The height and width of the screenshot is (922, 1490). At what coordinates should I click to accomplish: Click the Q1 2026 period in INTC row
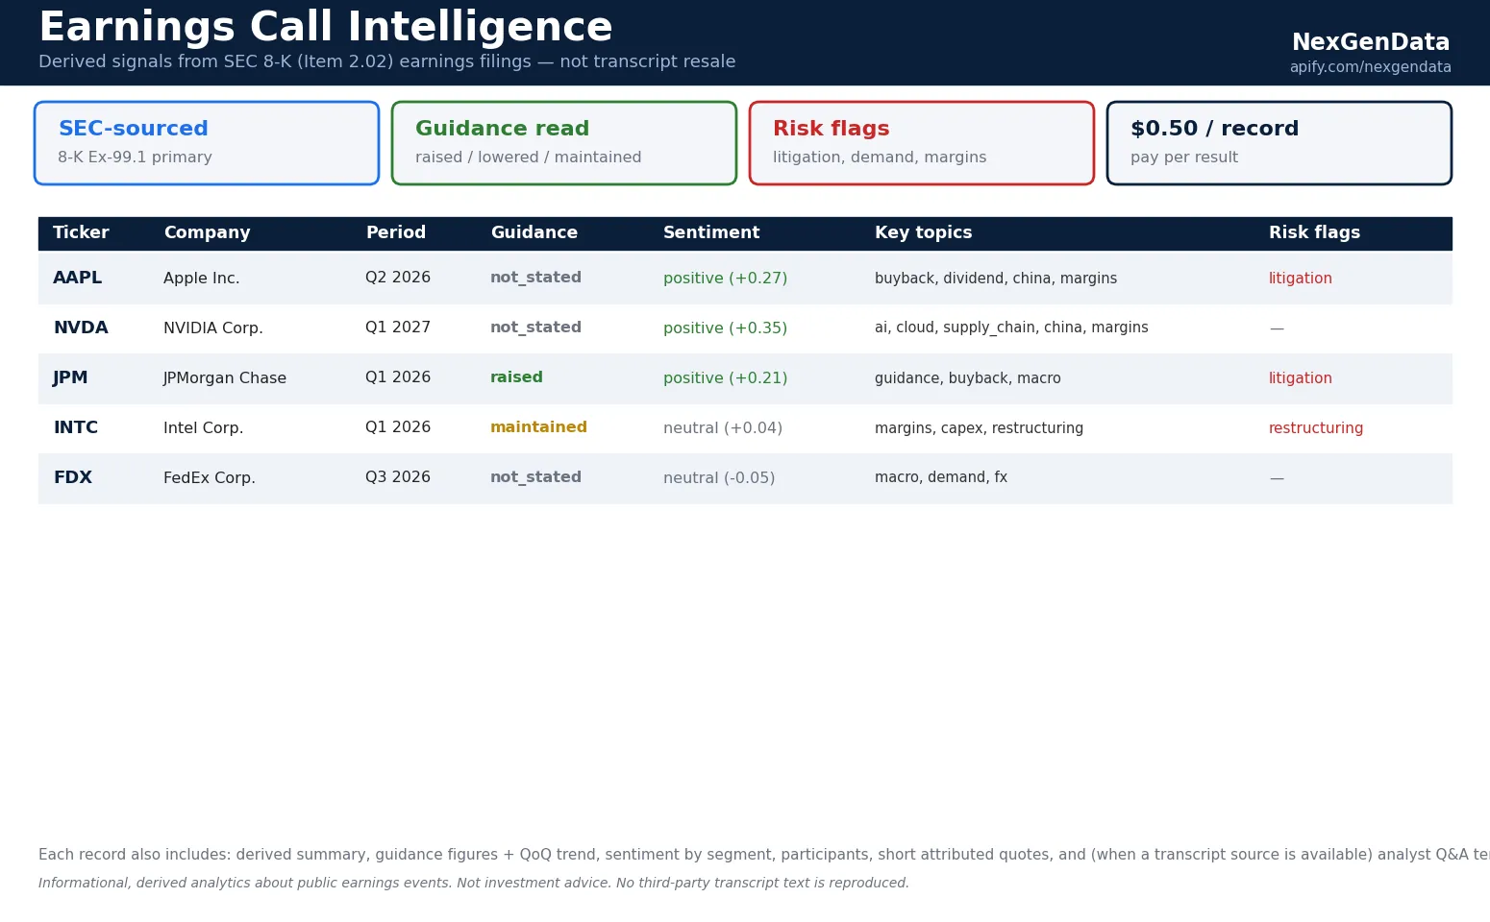pyautogui.click(x=398, y=427)
